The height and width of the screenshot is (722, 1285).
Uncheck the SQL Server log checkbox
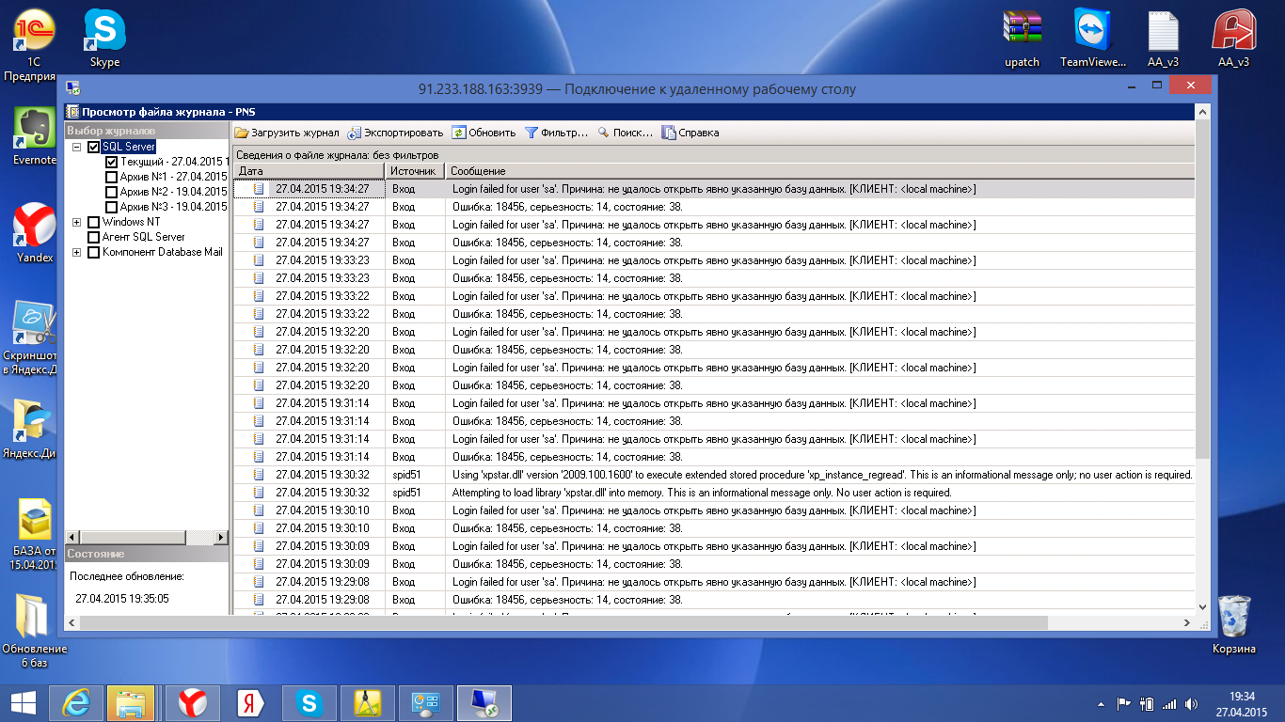coord(93,148)
